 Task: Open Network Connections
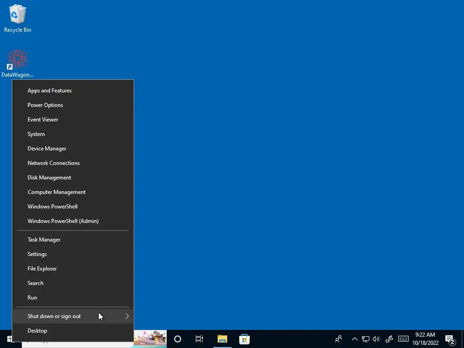pyautogui.click(x=73, y=163)
